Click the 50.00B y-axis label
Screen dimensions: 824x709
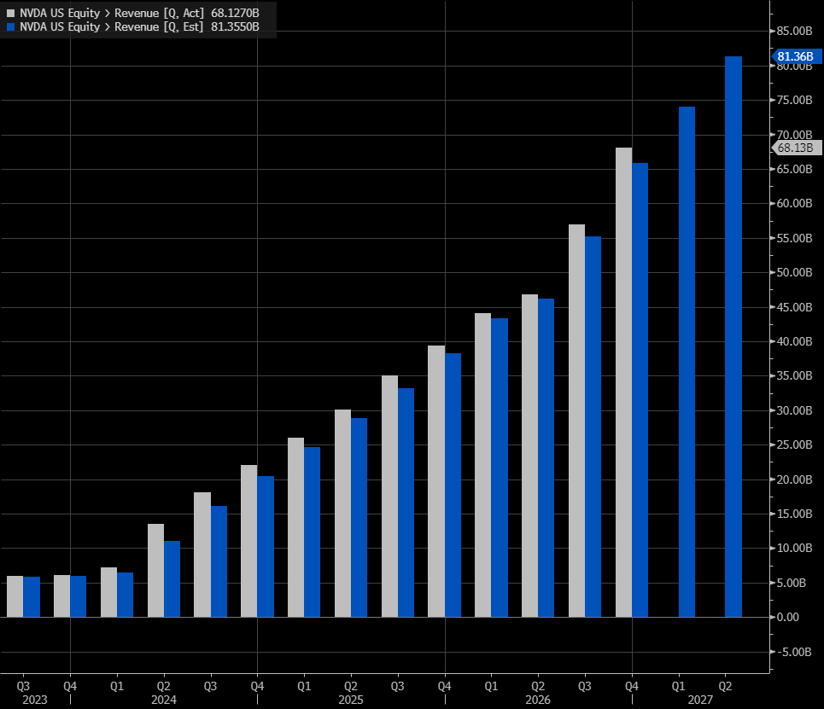[795, 272]
